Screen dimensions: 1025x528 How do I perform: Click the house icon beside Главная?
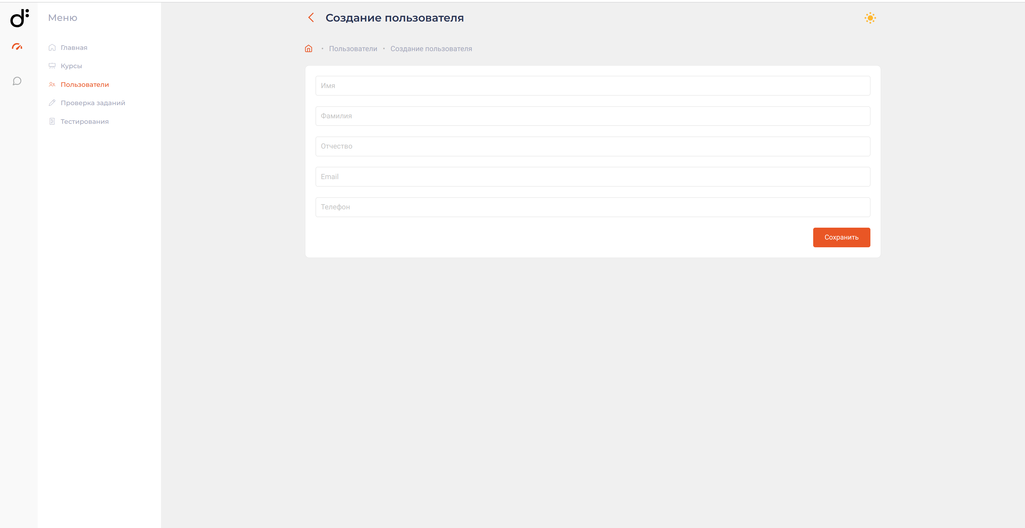(52, 47)
